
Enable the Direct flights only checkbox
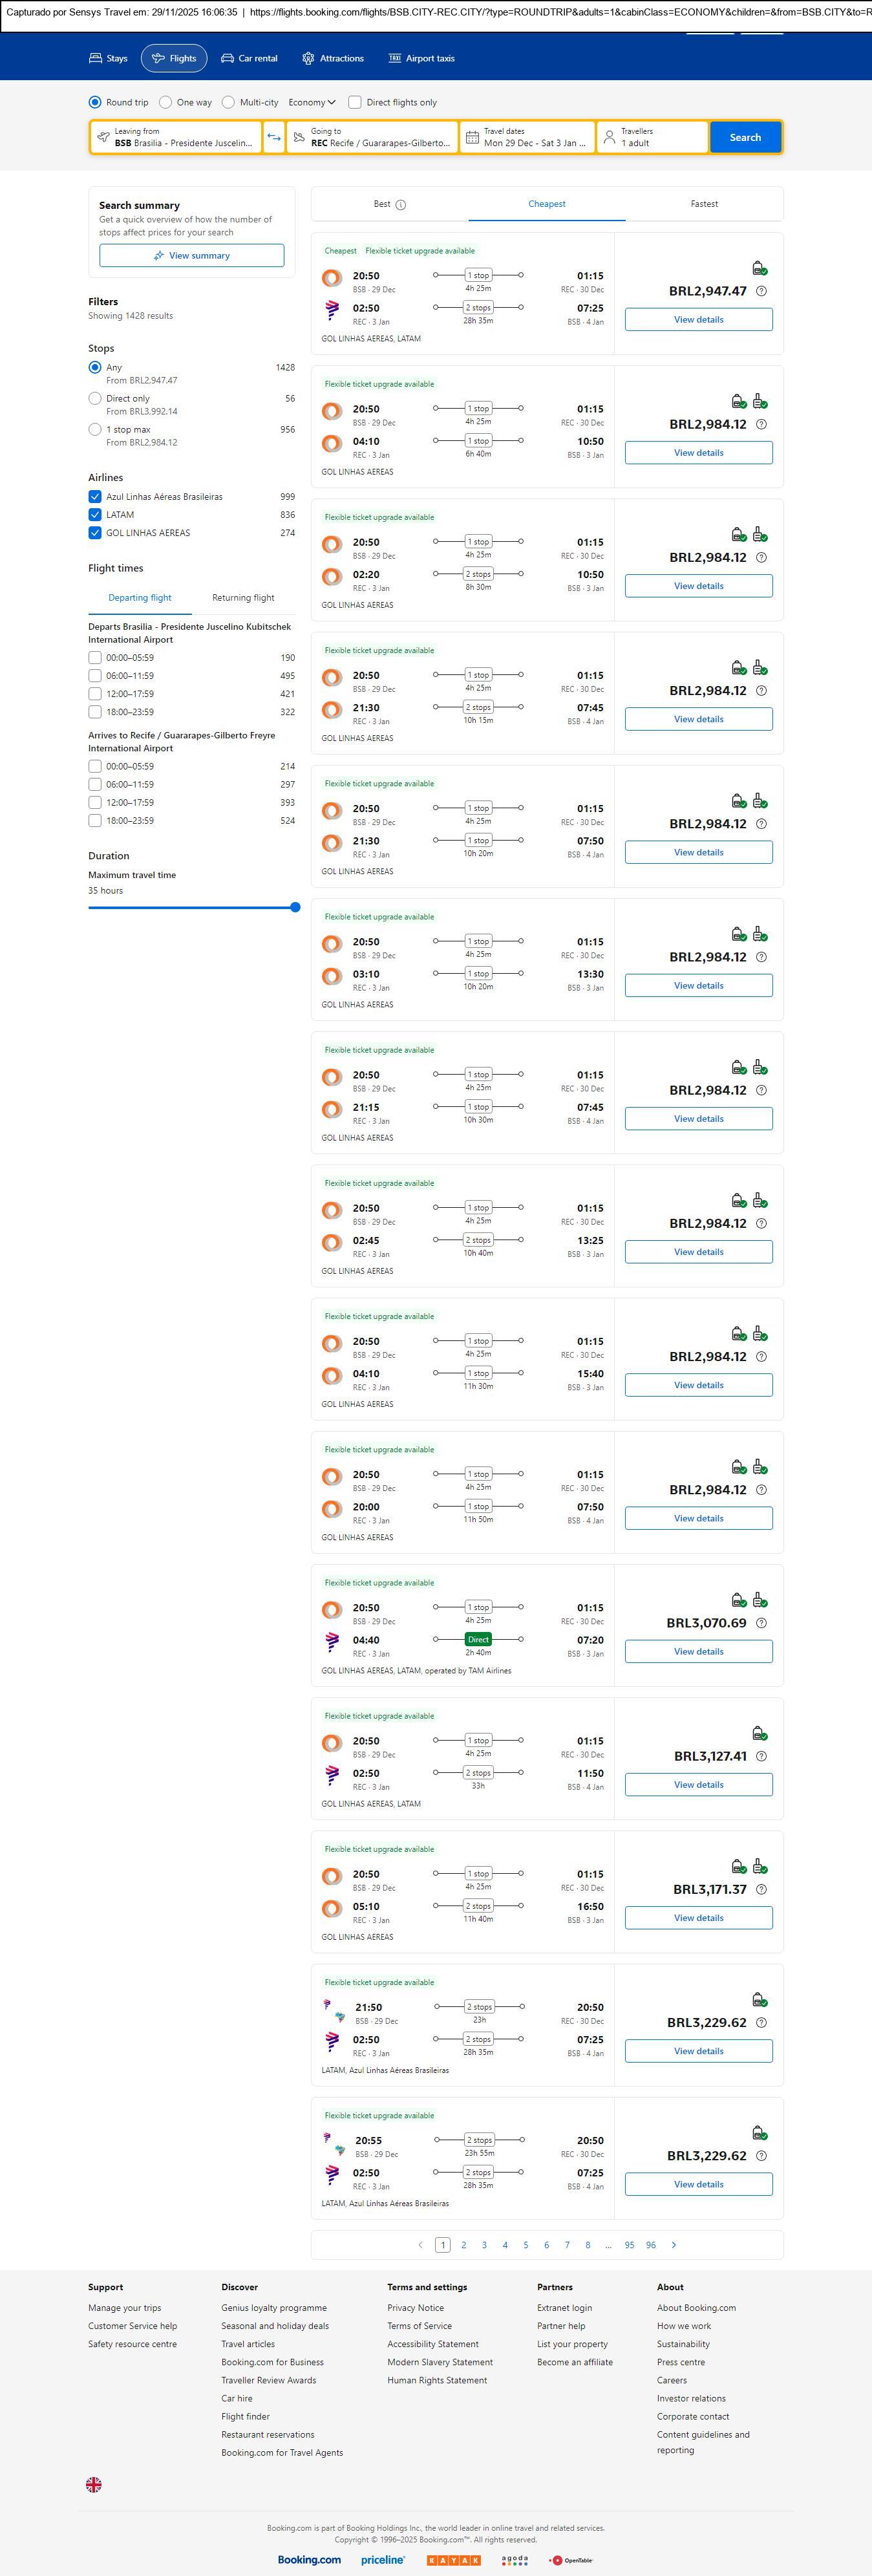click(x=355, y=102)
